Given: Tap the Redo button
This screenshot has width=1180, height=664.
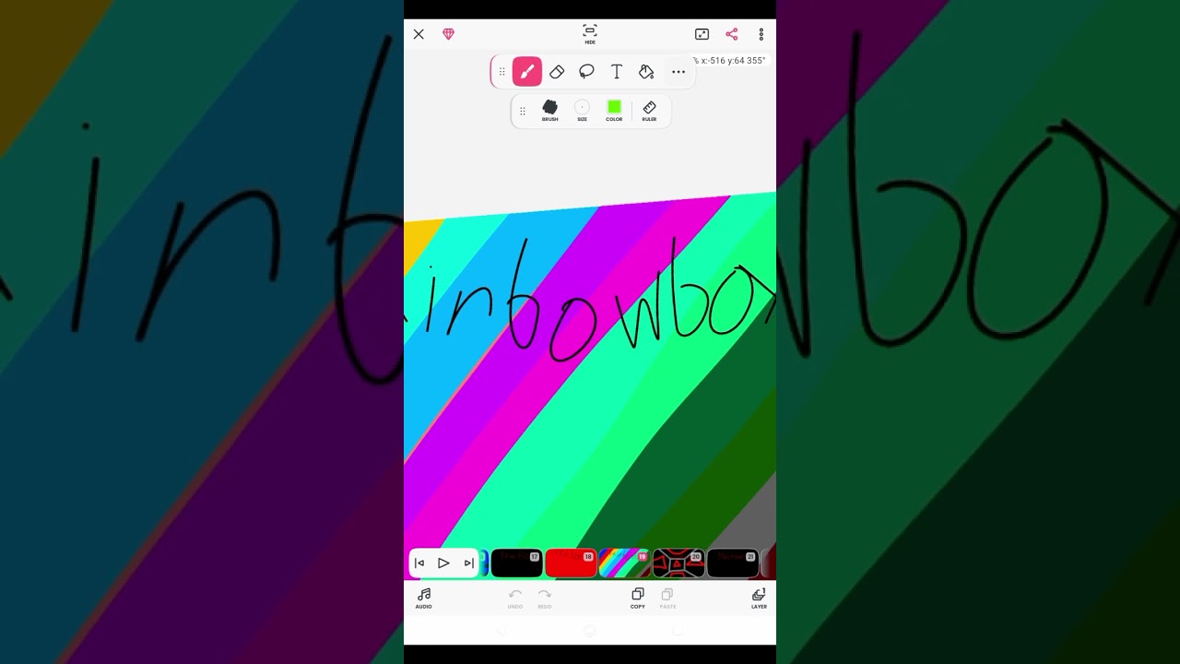Looking at the screenshot, I should coord(545,598).
